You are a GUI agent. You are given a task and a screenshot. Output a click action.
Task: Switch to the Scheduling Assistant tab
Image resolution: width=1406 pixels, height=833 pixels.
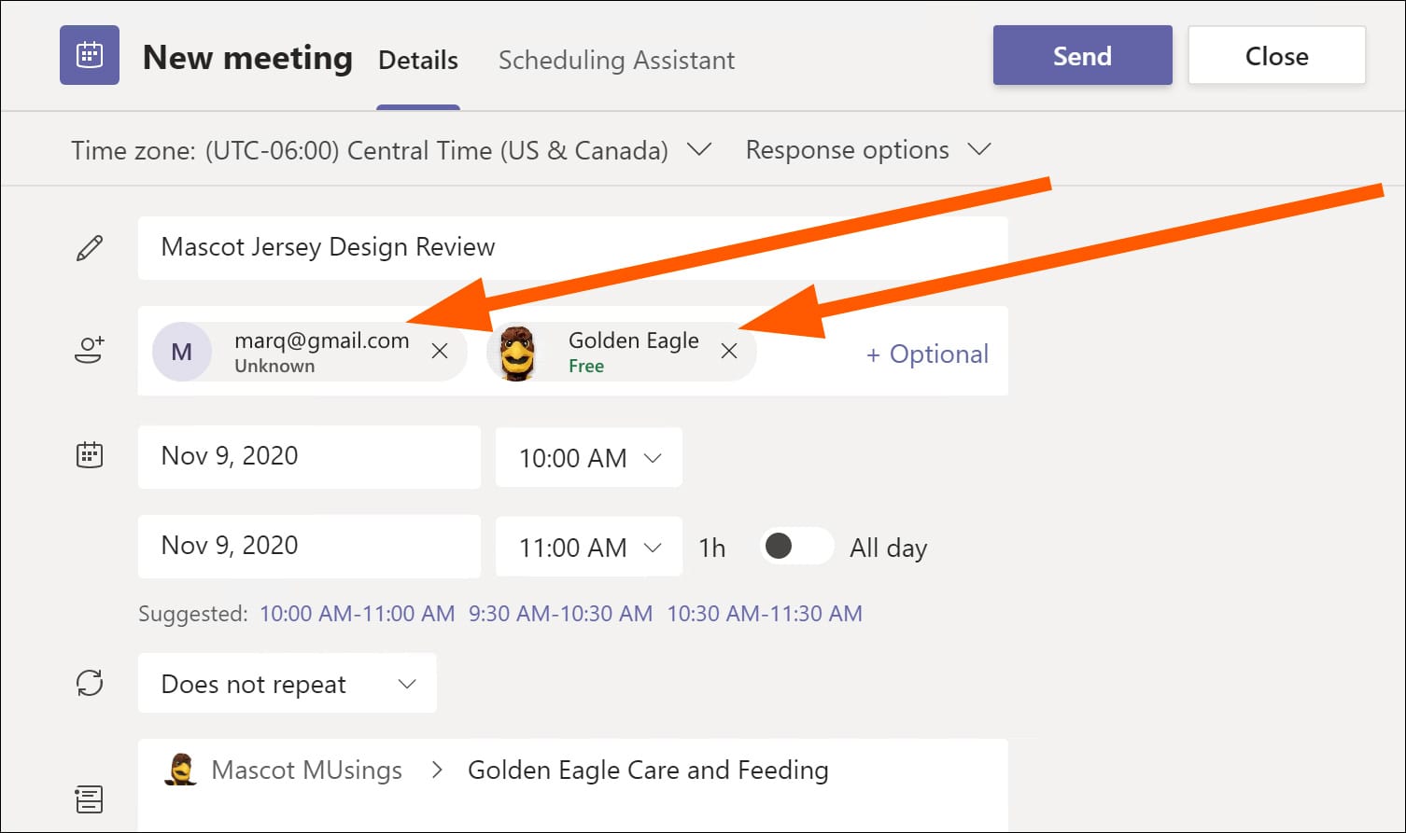[616, 61]
